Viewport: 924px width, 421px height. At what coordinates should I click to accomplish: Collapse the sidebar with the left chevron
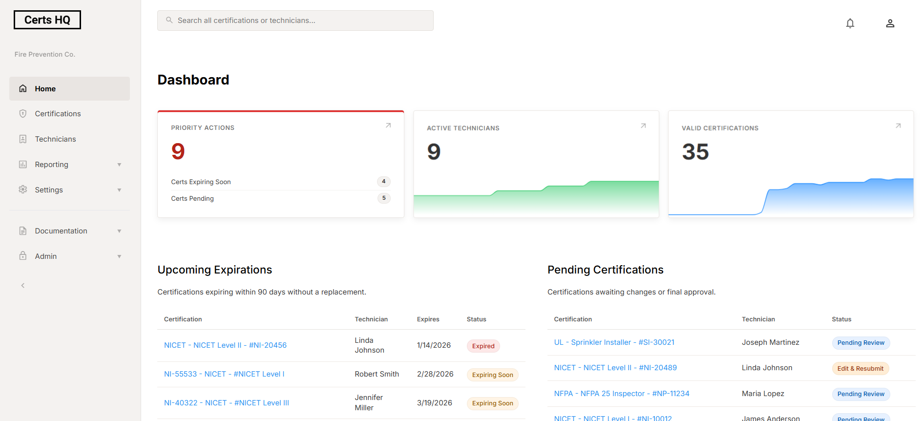[23, 286]
